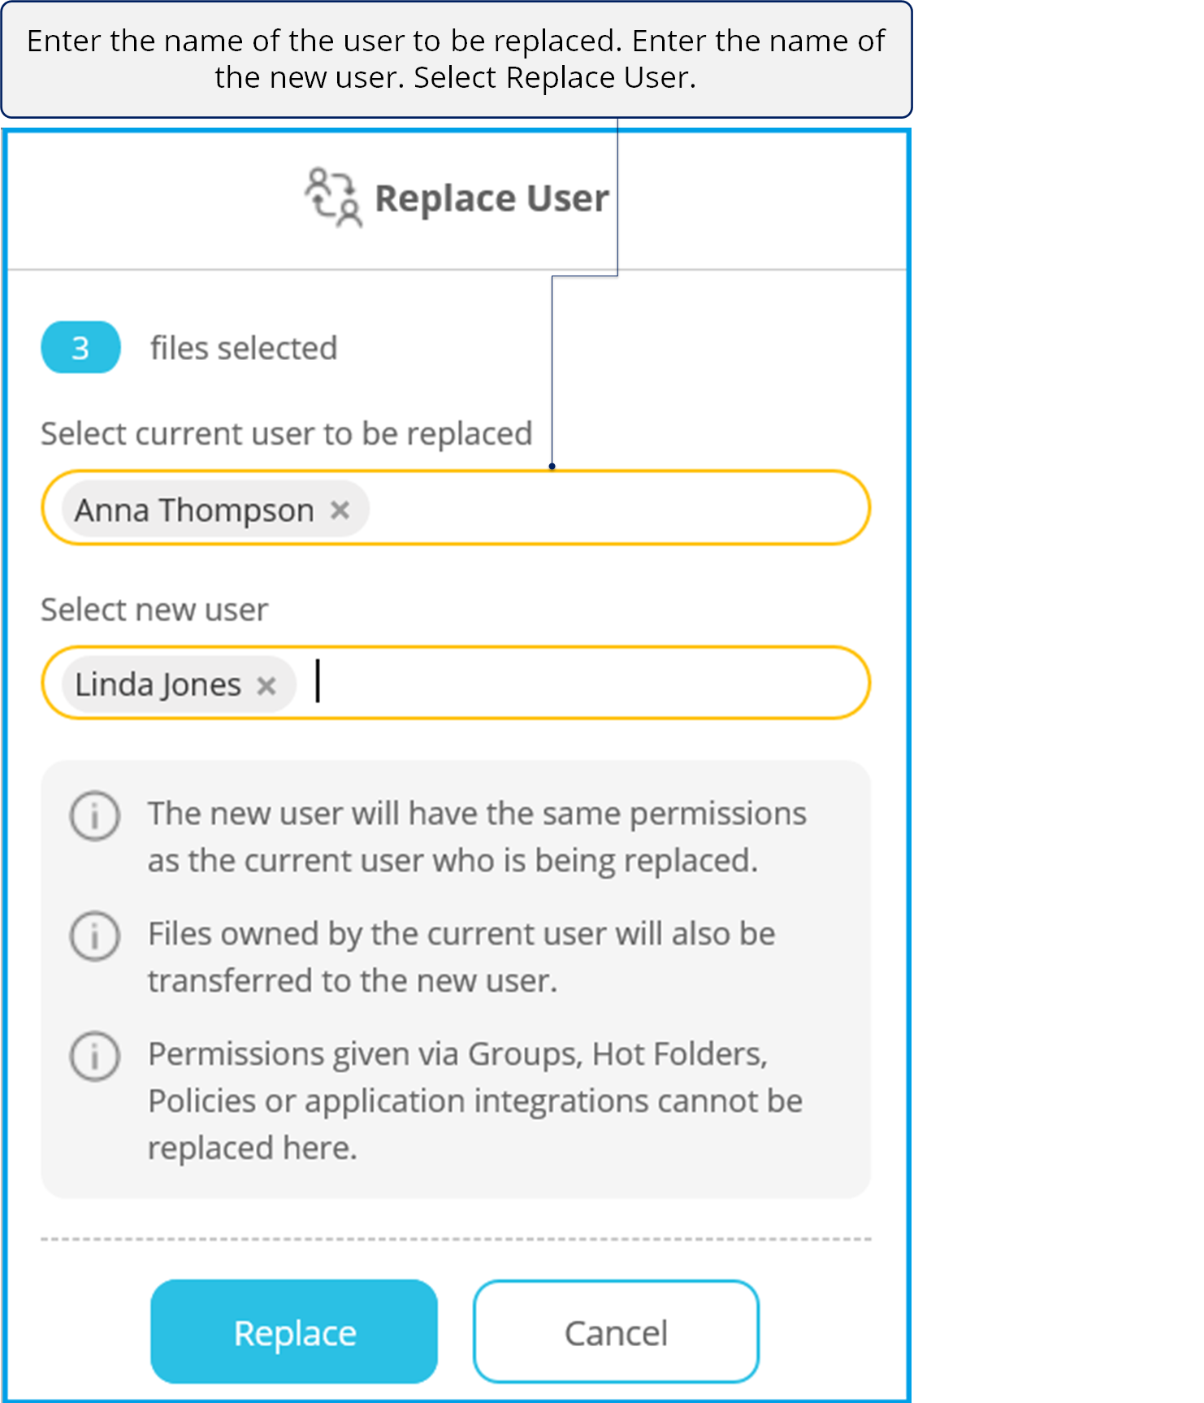Click the 'Select new user' label
This screenshot has width=1204, height=1403.
point(154,610)
